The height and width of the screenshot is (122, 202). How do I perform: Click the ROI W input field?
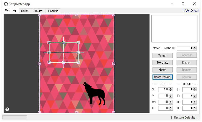point(164,102)
